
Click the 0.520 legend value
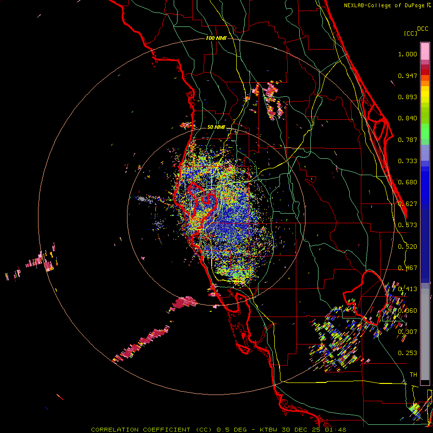pos(408,247)
